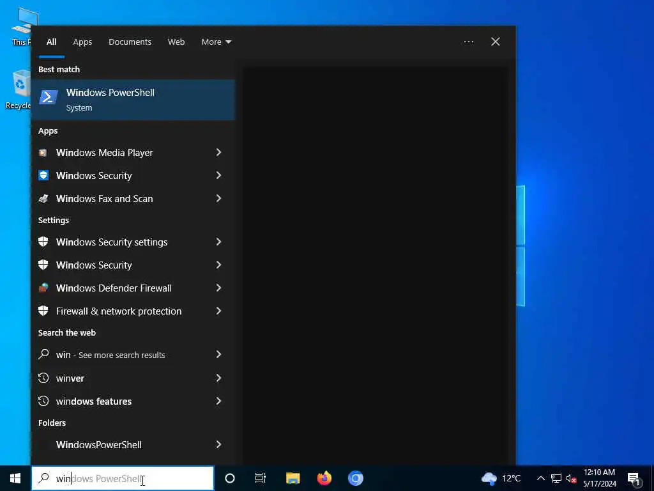Expand Windows Fax and Scan arrow
Viewport: 654px width, 491px height.
[218, 198]
